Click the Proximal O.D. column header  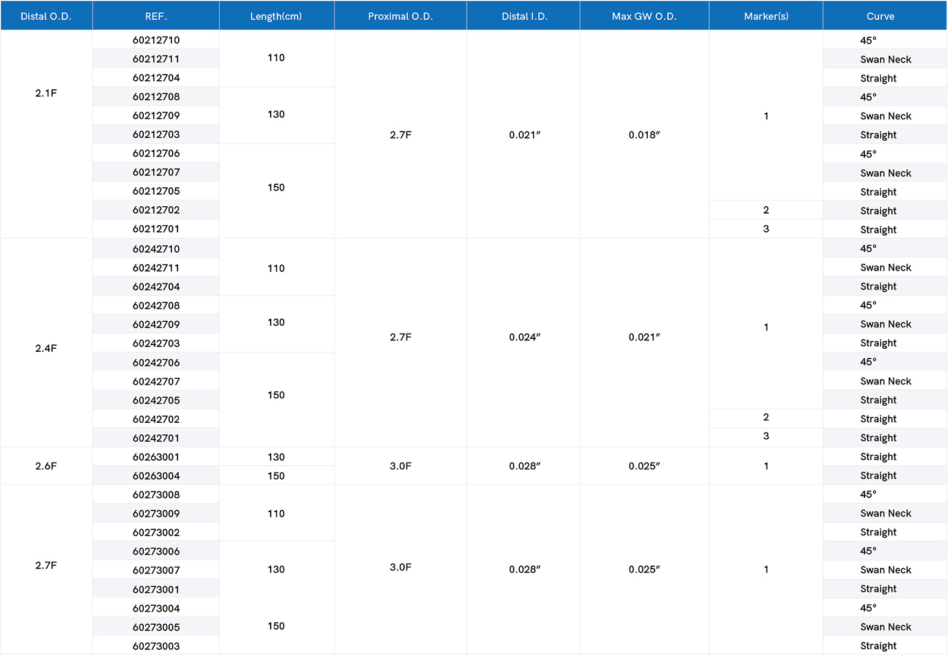[400, 16]
